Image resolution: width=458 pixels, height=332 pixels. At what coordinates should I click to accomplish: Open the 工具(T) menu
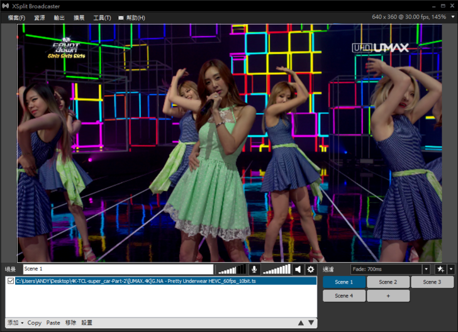102,18
